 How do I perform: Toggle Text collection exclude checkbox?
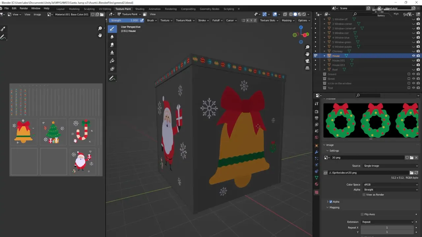(x=409, y=88)
